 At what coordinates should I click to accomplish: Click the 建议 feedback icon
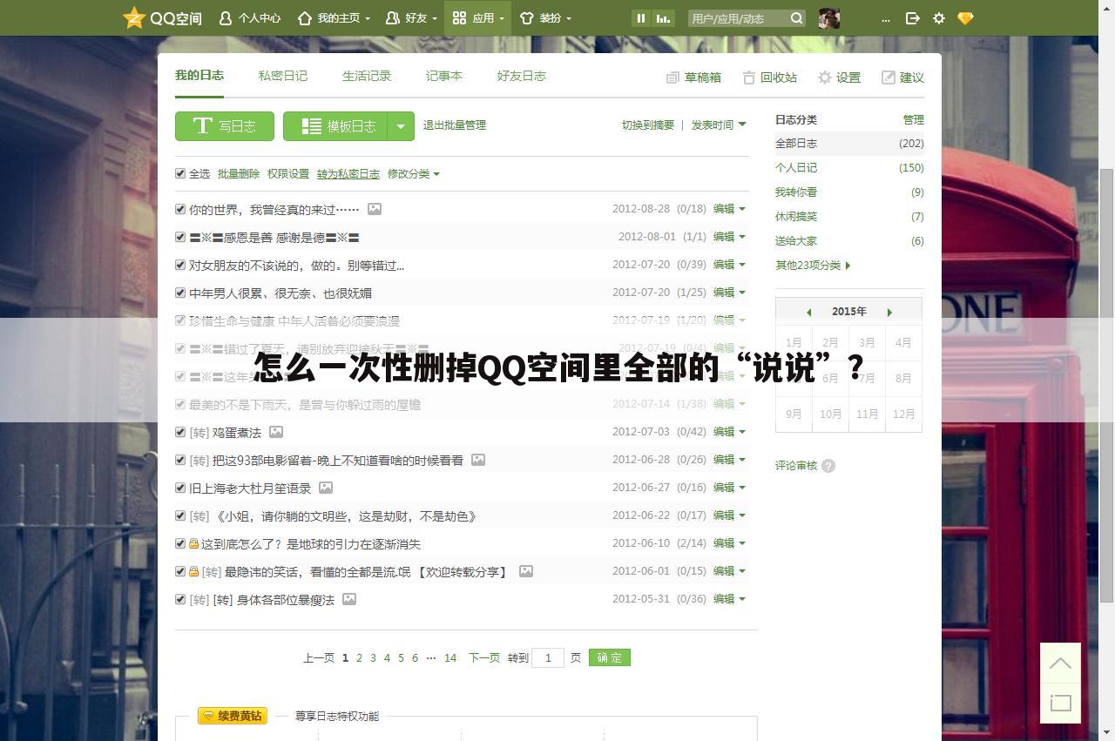(x=888, y=77)
